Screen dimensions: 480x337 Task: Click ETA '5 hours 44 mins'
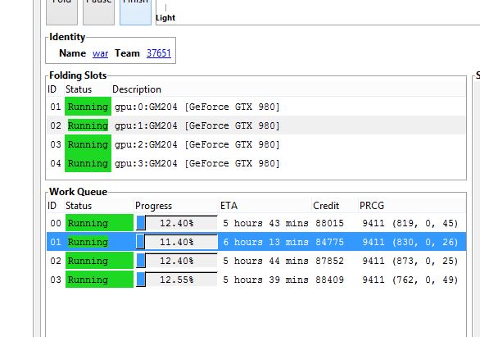(265, 261)
